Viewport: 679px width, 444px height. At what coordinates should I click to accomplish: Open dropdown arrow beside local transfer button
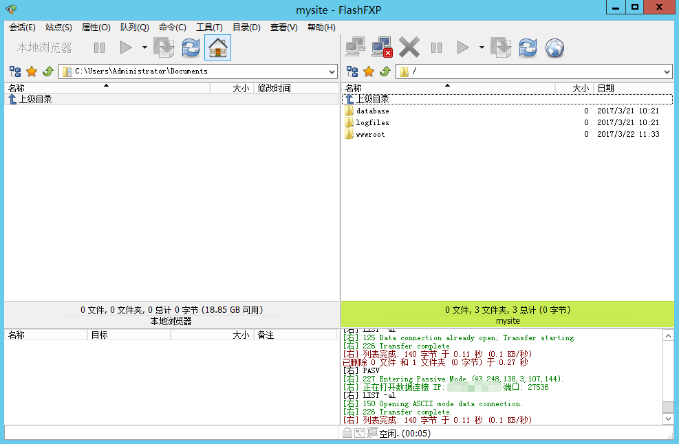coord(144,47)
